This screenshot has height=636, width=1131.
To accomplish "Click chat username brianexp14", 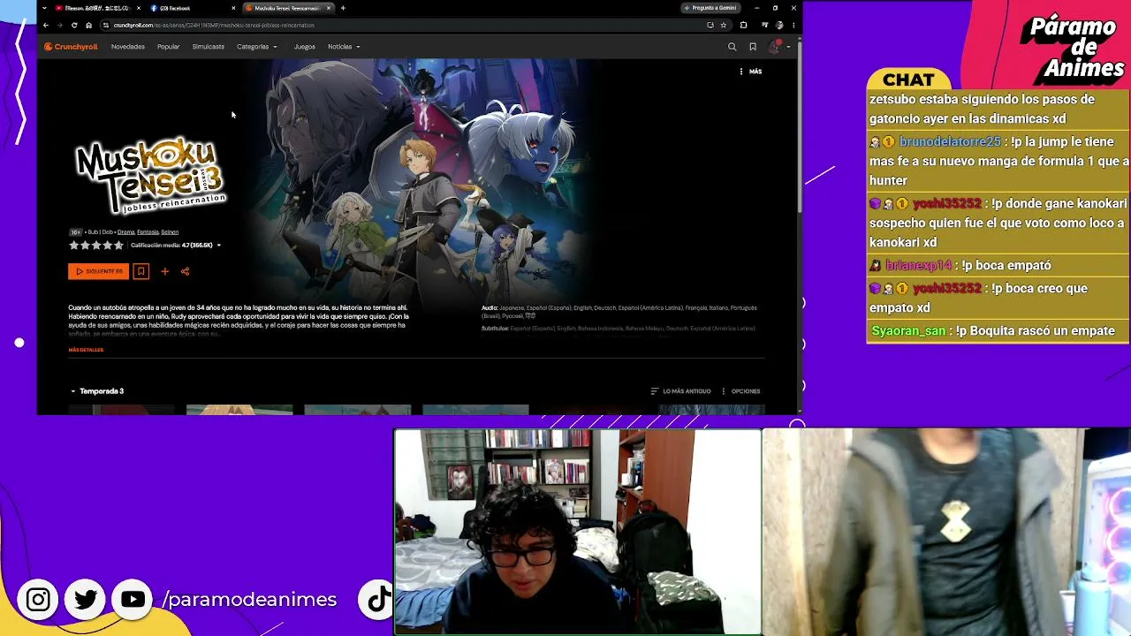I will coord(919,265).
